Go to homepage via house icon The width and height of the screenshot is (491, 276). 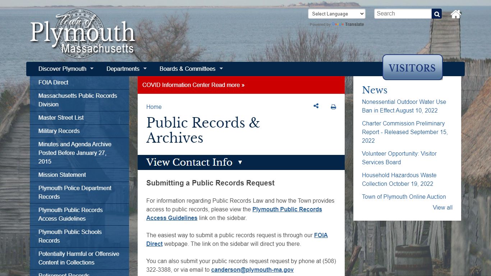coord(456,14)
